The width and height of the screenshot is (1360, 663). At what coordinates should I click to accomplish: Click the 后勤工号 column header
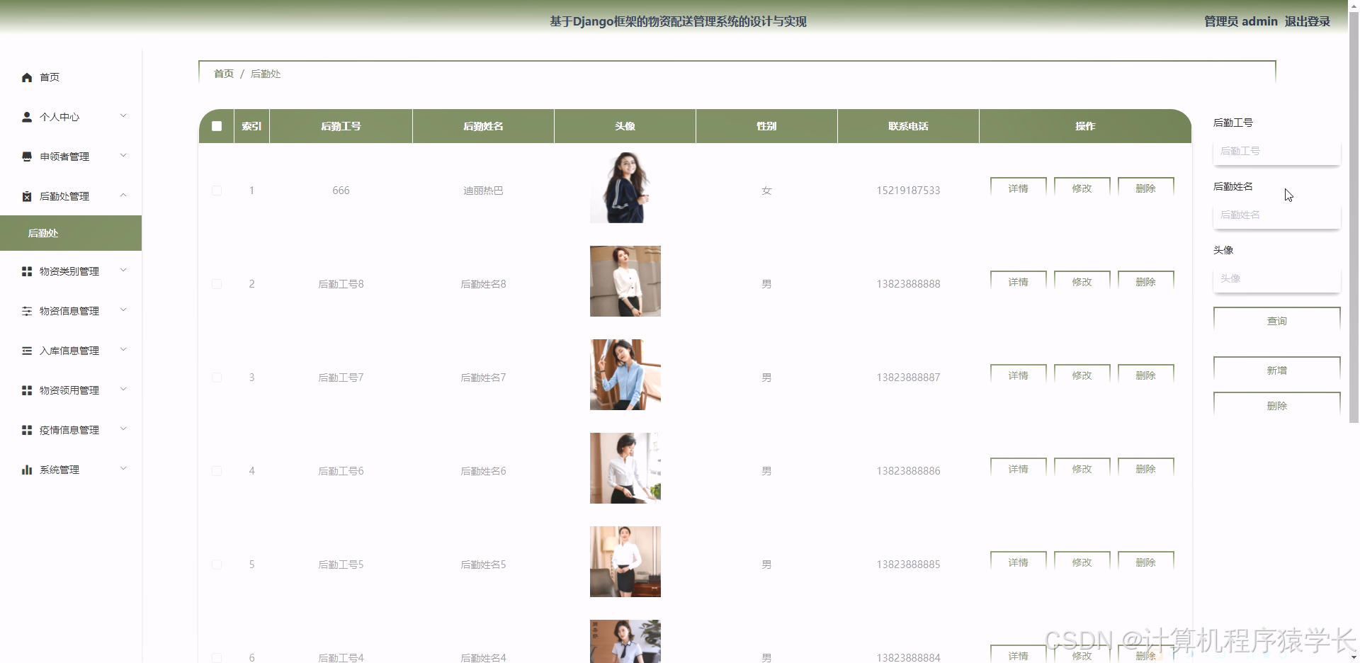pyautogui.click(x=341, y=126)
